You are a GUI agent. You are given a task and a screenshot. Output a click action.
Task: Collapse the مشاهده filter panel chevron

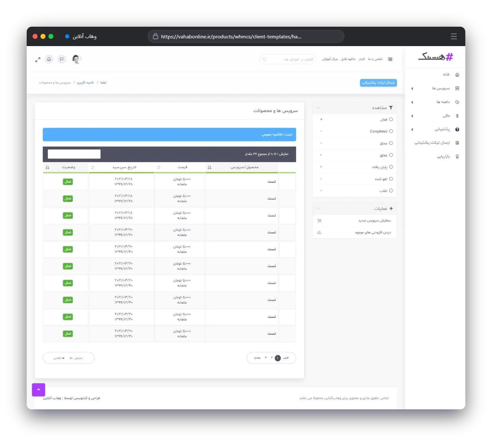click(x=318, y=108)
